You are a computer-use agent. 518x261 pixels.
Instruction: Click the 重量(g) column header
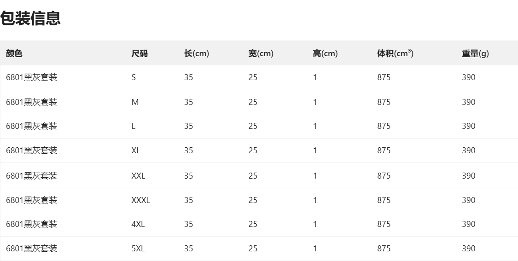(475, 53)
